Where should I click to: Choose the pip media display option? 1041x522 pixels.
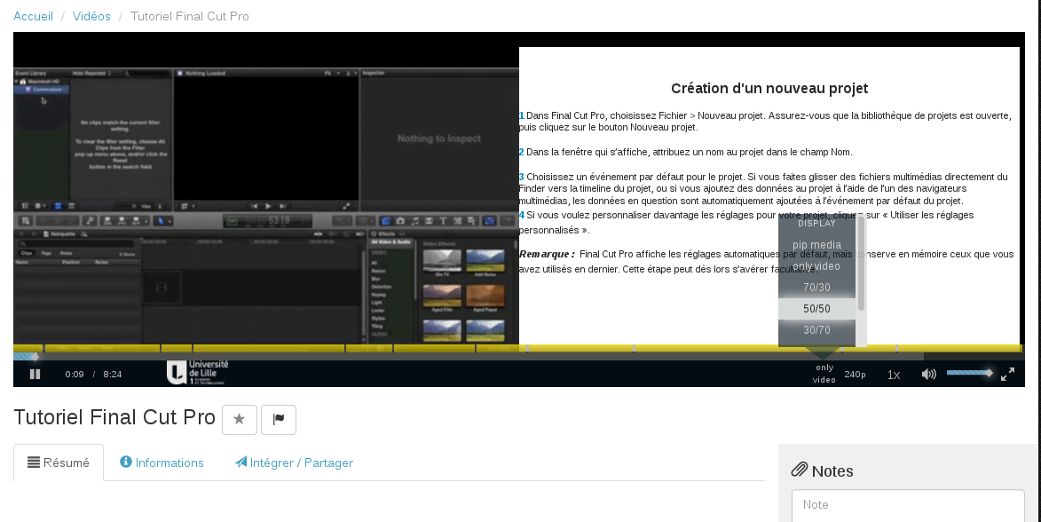[x=816, y=245]
